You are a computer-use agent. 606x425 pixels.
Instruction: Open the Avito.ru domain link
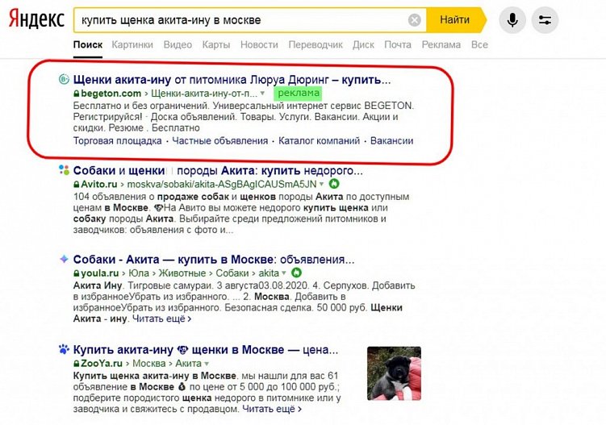tap(99, 185)
